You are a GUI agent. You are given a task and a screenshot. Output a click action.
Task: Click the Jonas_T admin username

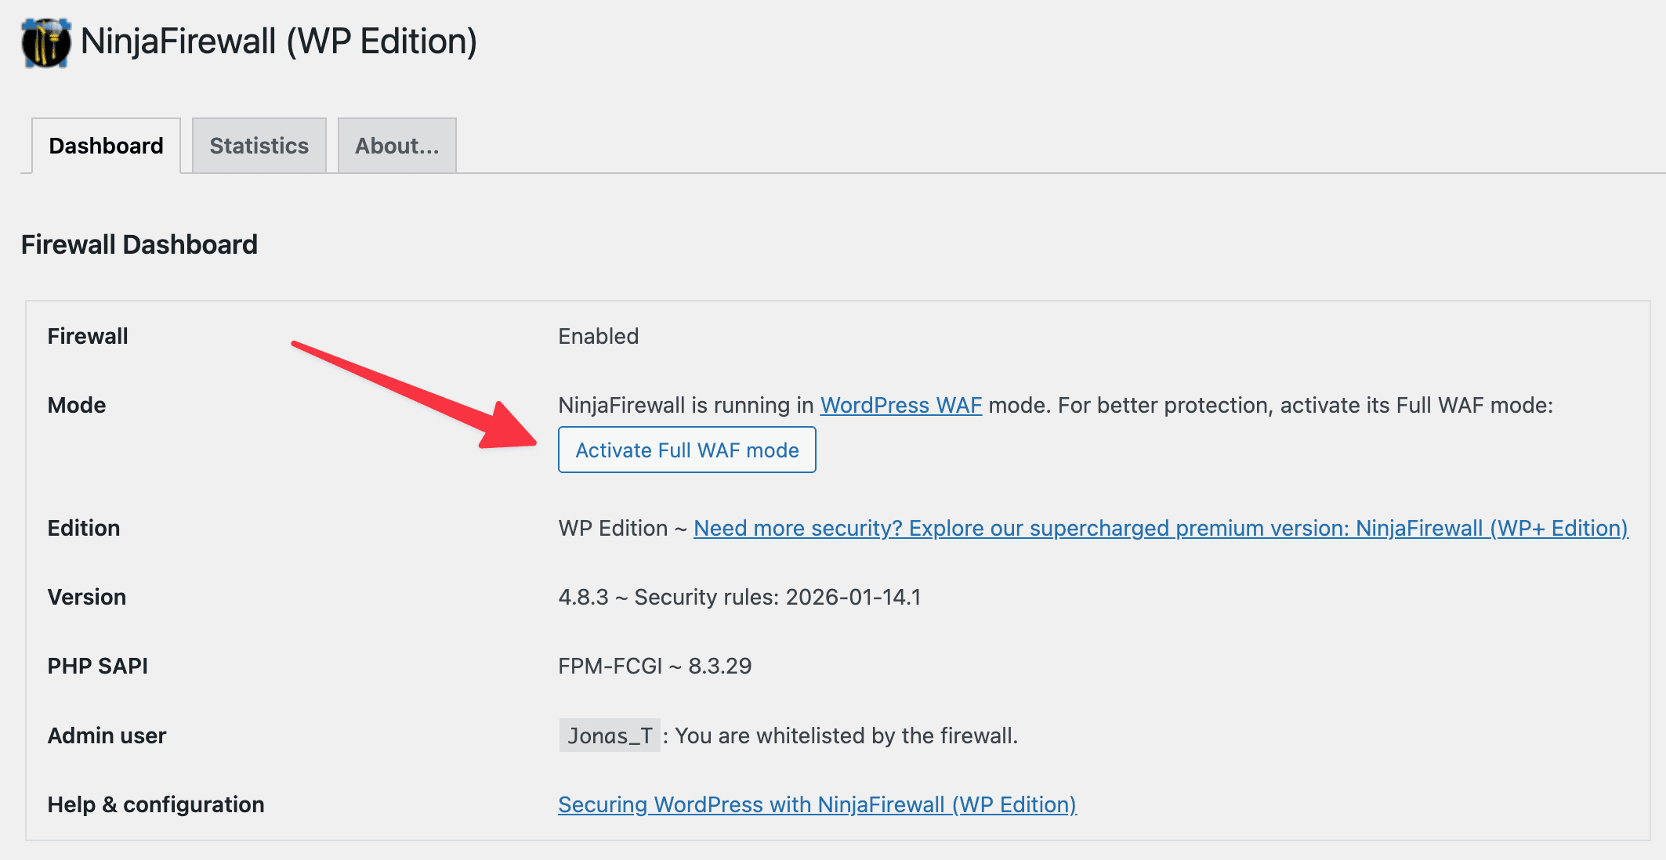[609, 735]
